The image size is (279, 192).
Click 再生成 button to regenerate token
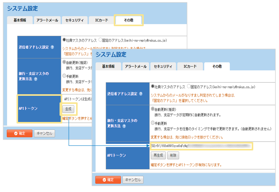158,156
